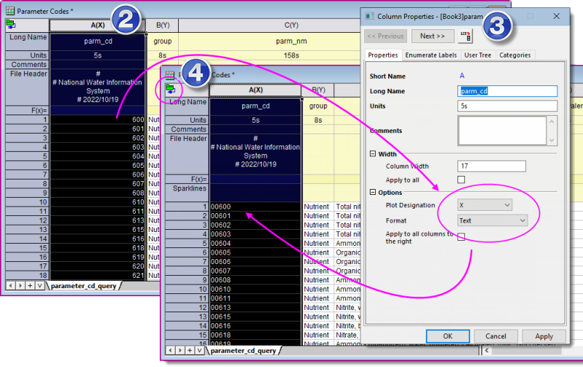The image size is (583, 367).
Task: Select column B(Y) header in back window
Action: tap(163, 26)
